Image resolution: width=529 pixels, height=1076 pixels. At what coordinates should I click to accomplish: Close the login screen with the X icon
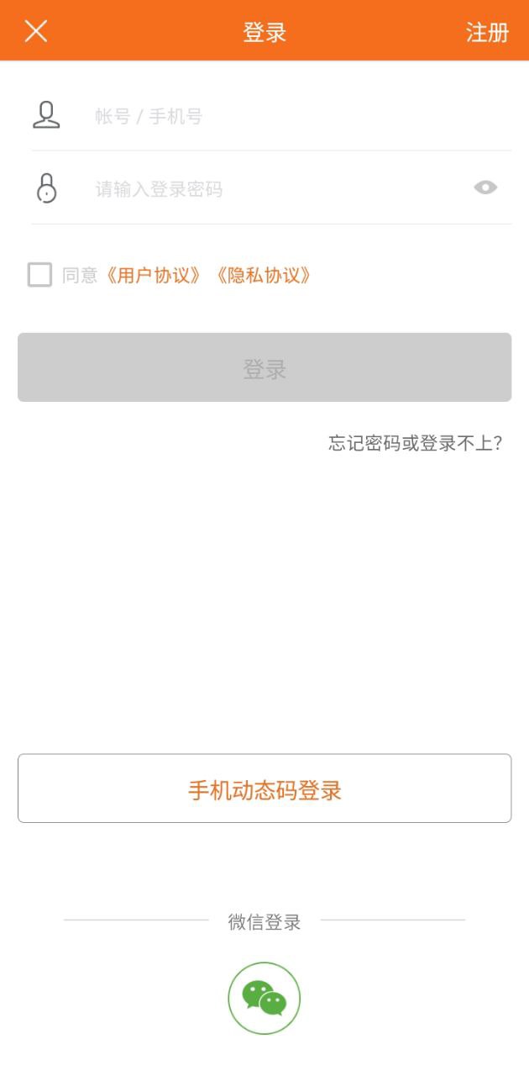click(36, 31)
